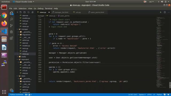Open the Source Control view icon
Image resolution: width=171 pixels, height=96 pixels.
click(11, 26)
